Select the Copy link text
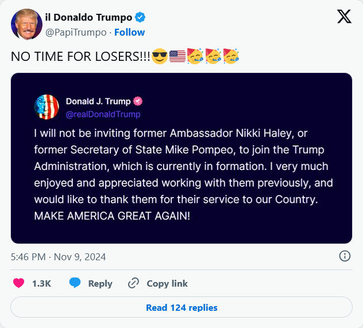 tap(167, 283)
